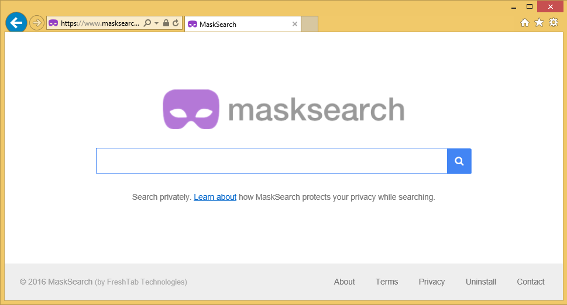Click the address bar search magnifier icon
This screenshot has width=567, height=305.
[x=147, y=23]
